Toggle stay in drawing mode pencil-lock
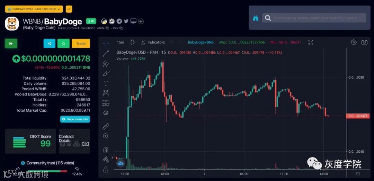This screenshot has width=374, height=181. (x=106, y=159)
